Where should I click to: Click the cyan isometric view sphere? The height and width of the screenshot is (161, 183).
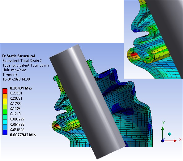169,134
